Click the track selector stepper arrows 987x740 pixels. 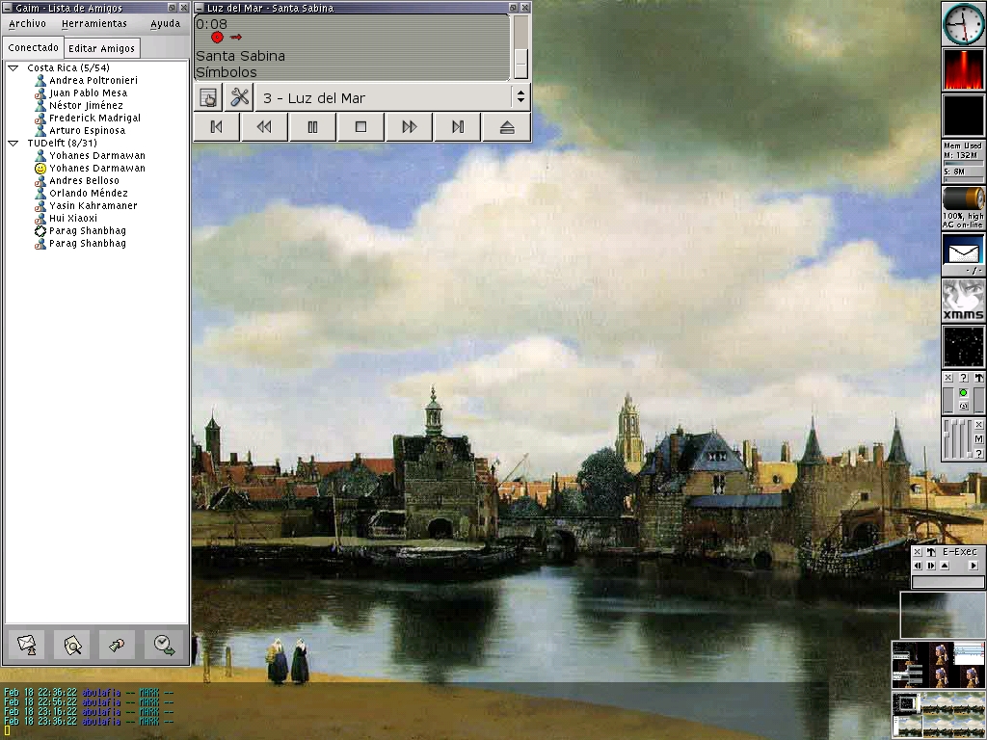520,97
